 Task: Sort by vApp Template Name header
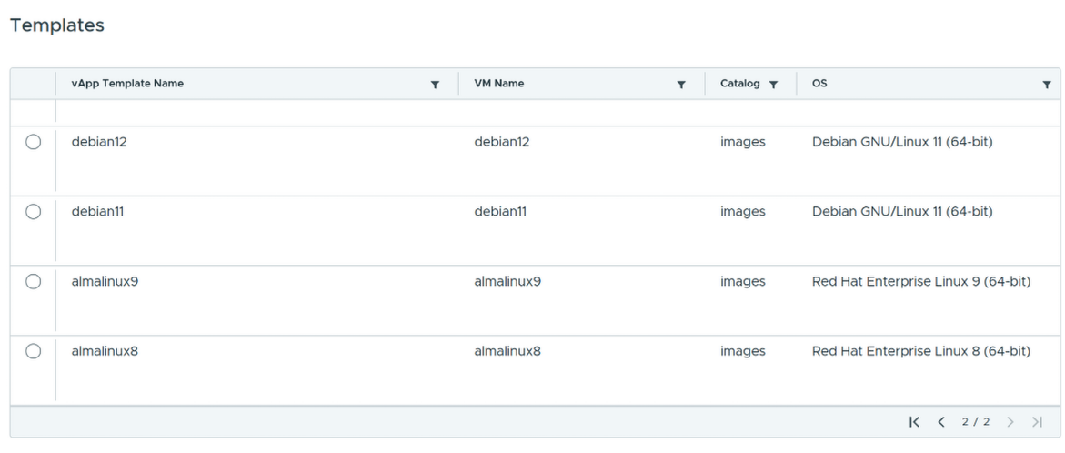tap(127, 84)
